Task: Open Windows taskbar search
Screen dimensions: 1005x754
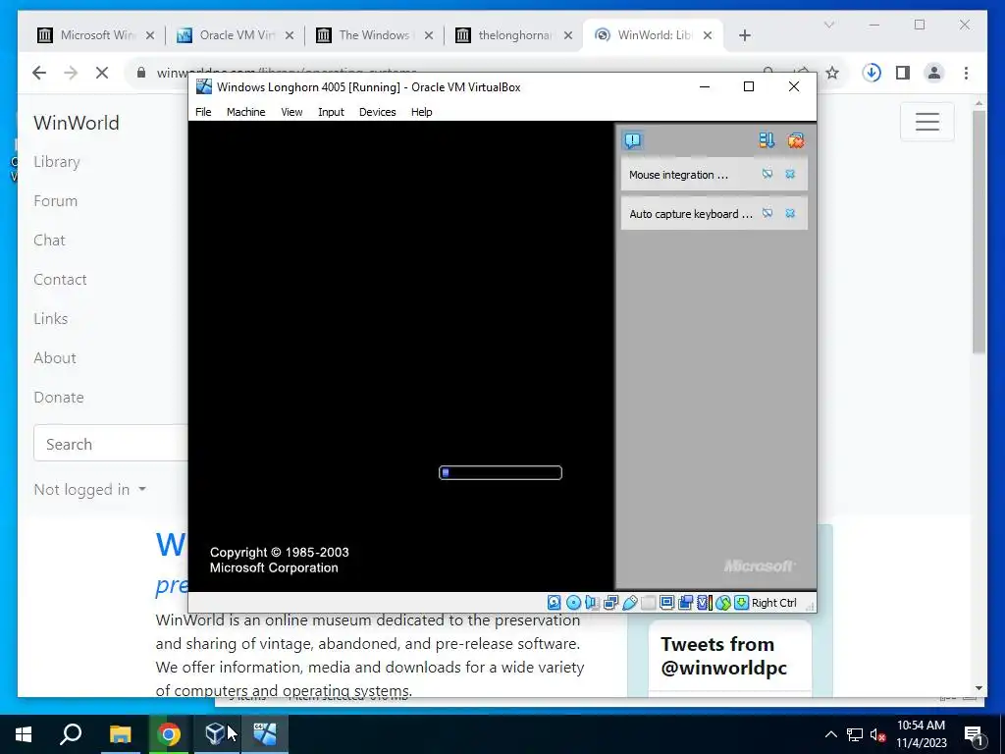Action: click(x=71, y=734)
